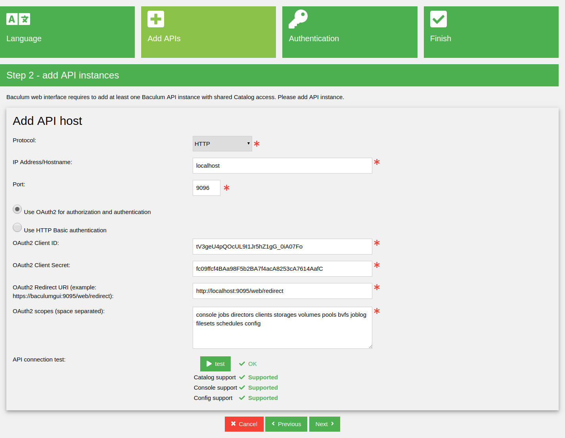Click Supported next to Config support

point(263,398)
